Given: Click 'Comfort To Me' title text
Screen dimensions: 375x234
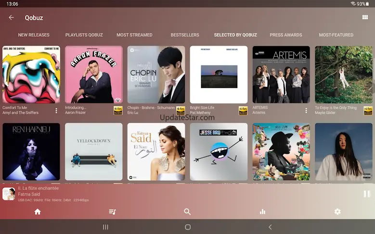Looking at the screenshot, I should click(14, 108).
